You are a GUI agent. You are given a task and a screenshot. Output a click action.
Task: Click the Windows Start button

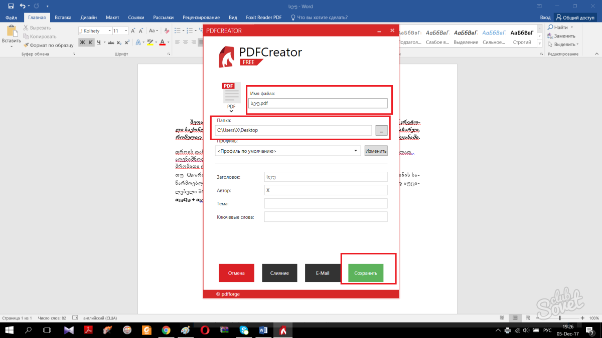[x=10, y=330]
